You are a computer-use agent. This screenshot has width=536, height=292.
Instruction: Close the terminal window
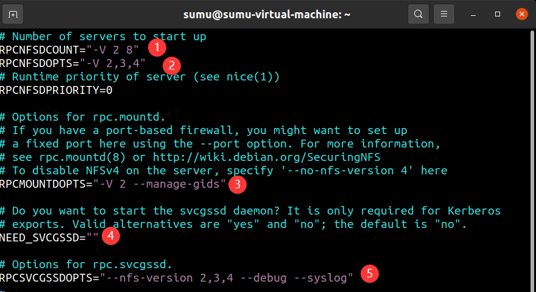tap(521, 13)
